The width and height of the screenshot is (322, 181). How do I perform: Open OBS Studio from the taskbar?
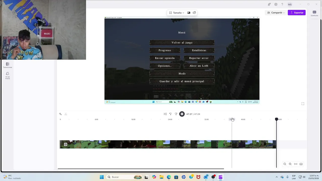click(x=213, y=177)
